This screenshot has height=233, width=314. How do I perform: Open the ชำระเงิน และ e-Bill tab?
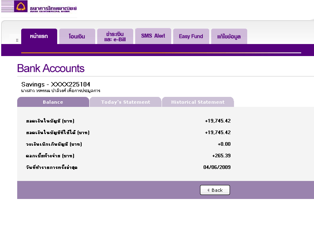(115, 36)
